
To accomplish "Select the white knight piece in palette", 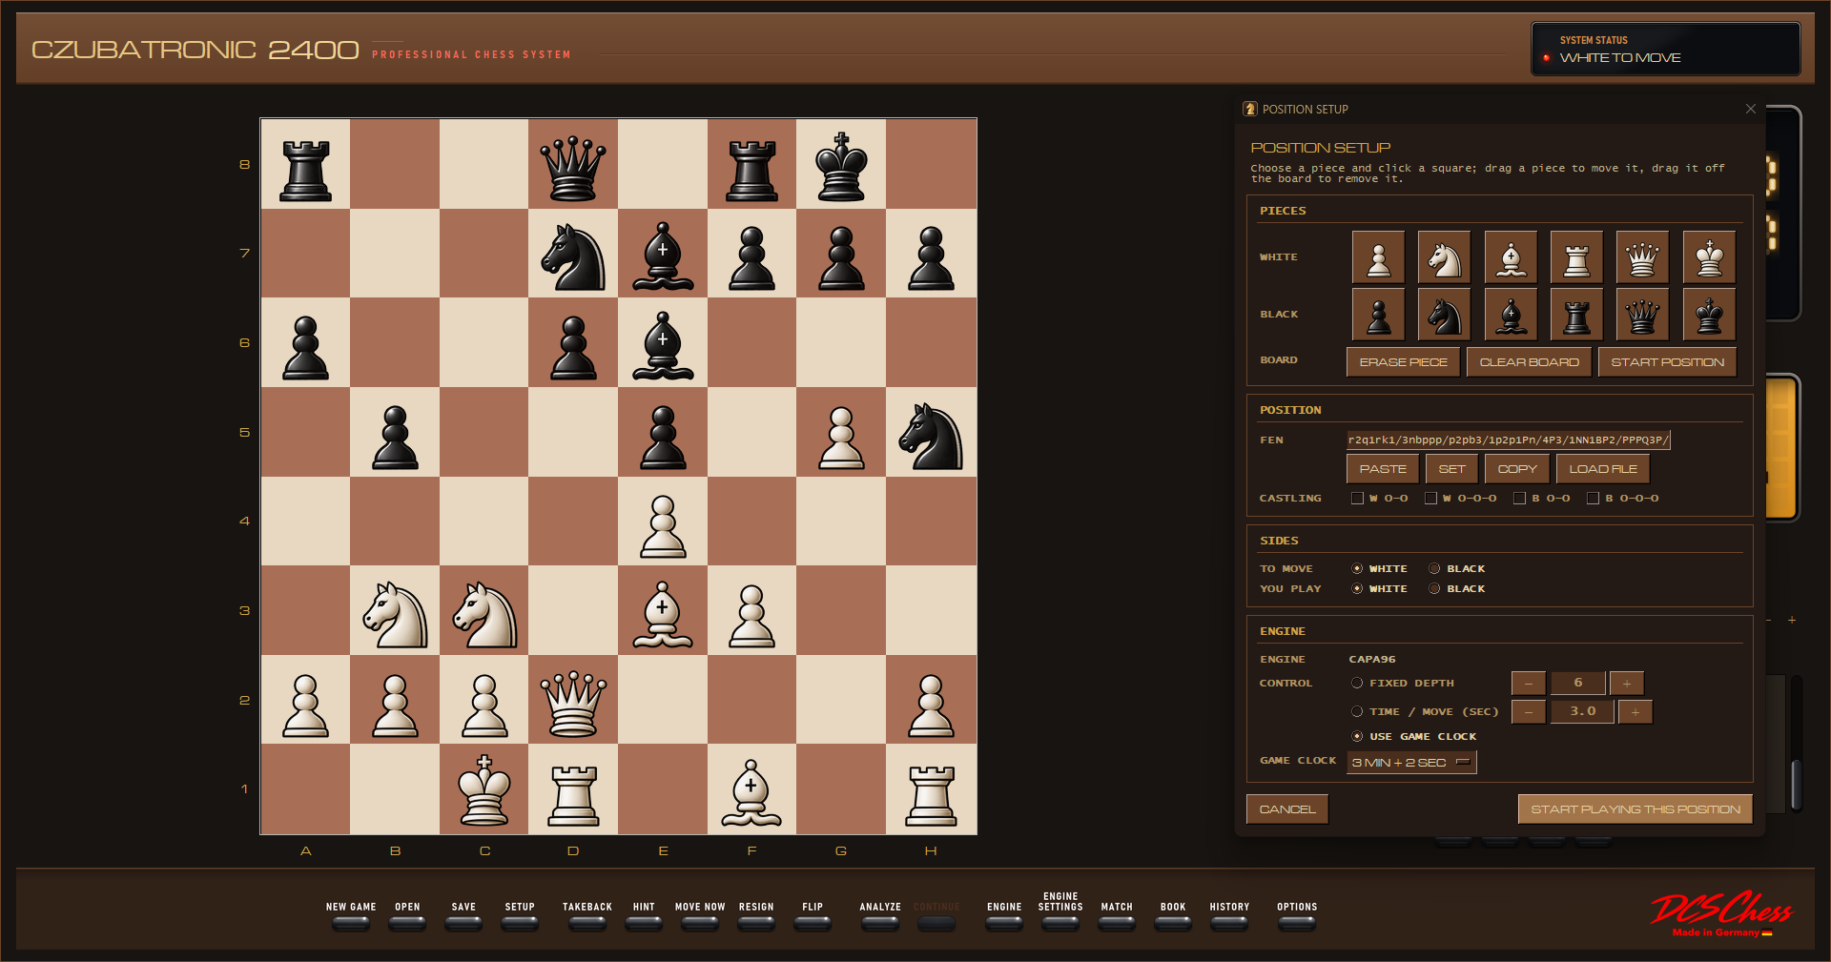I will click(x=1444, y=257).
